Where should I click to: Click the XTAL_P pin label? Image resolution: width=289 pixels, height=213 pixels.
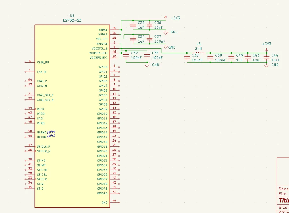point(42,81)
